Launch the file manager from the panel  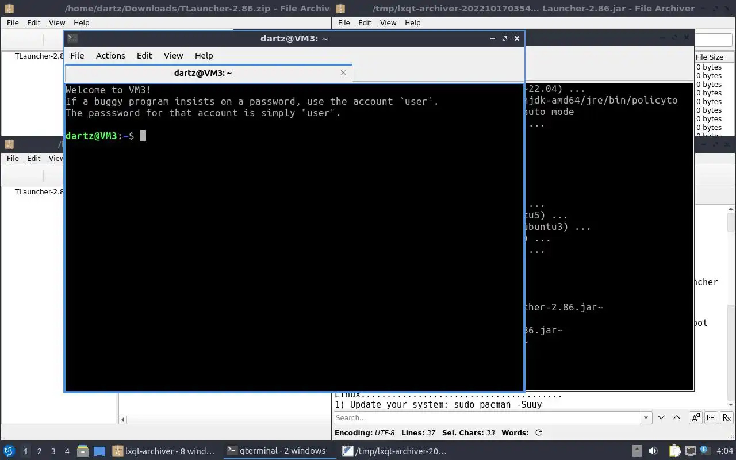tap(83, 451)
